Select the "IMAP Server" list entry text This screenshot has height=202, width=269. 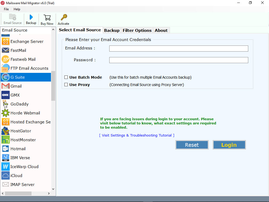click(x=23, y=184)
